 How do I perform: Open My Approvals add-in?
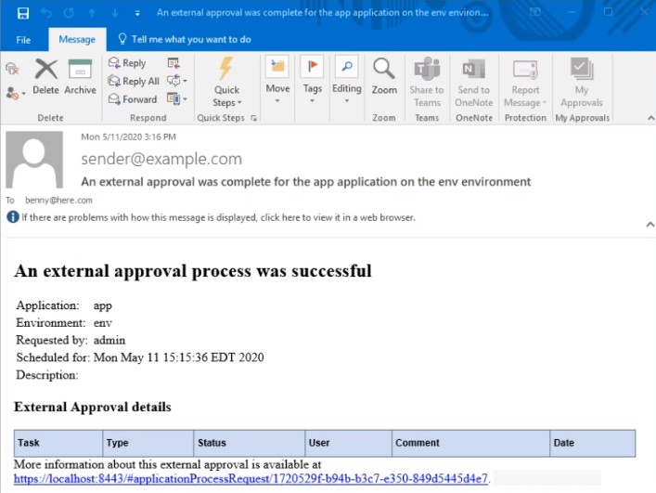tap(582, 82)
